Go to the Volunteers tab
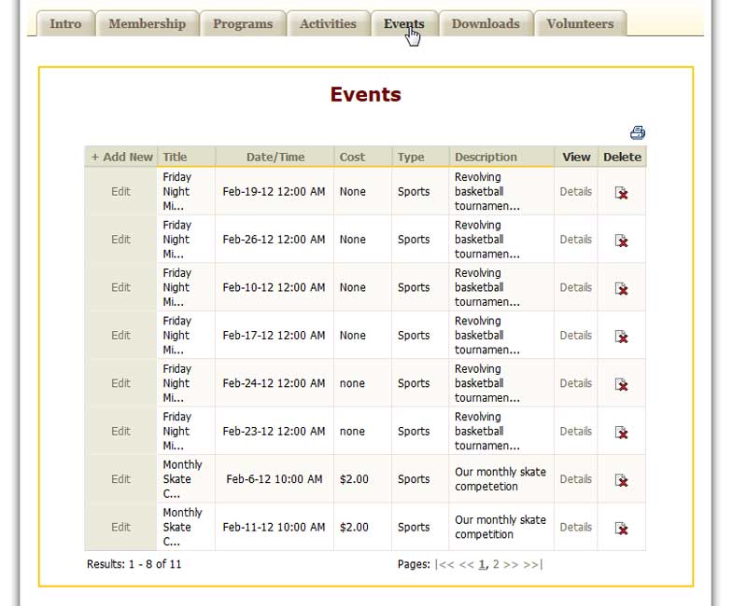 tap(580, 24)
